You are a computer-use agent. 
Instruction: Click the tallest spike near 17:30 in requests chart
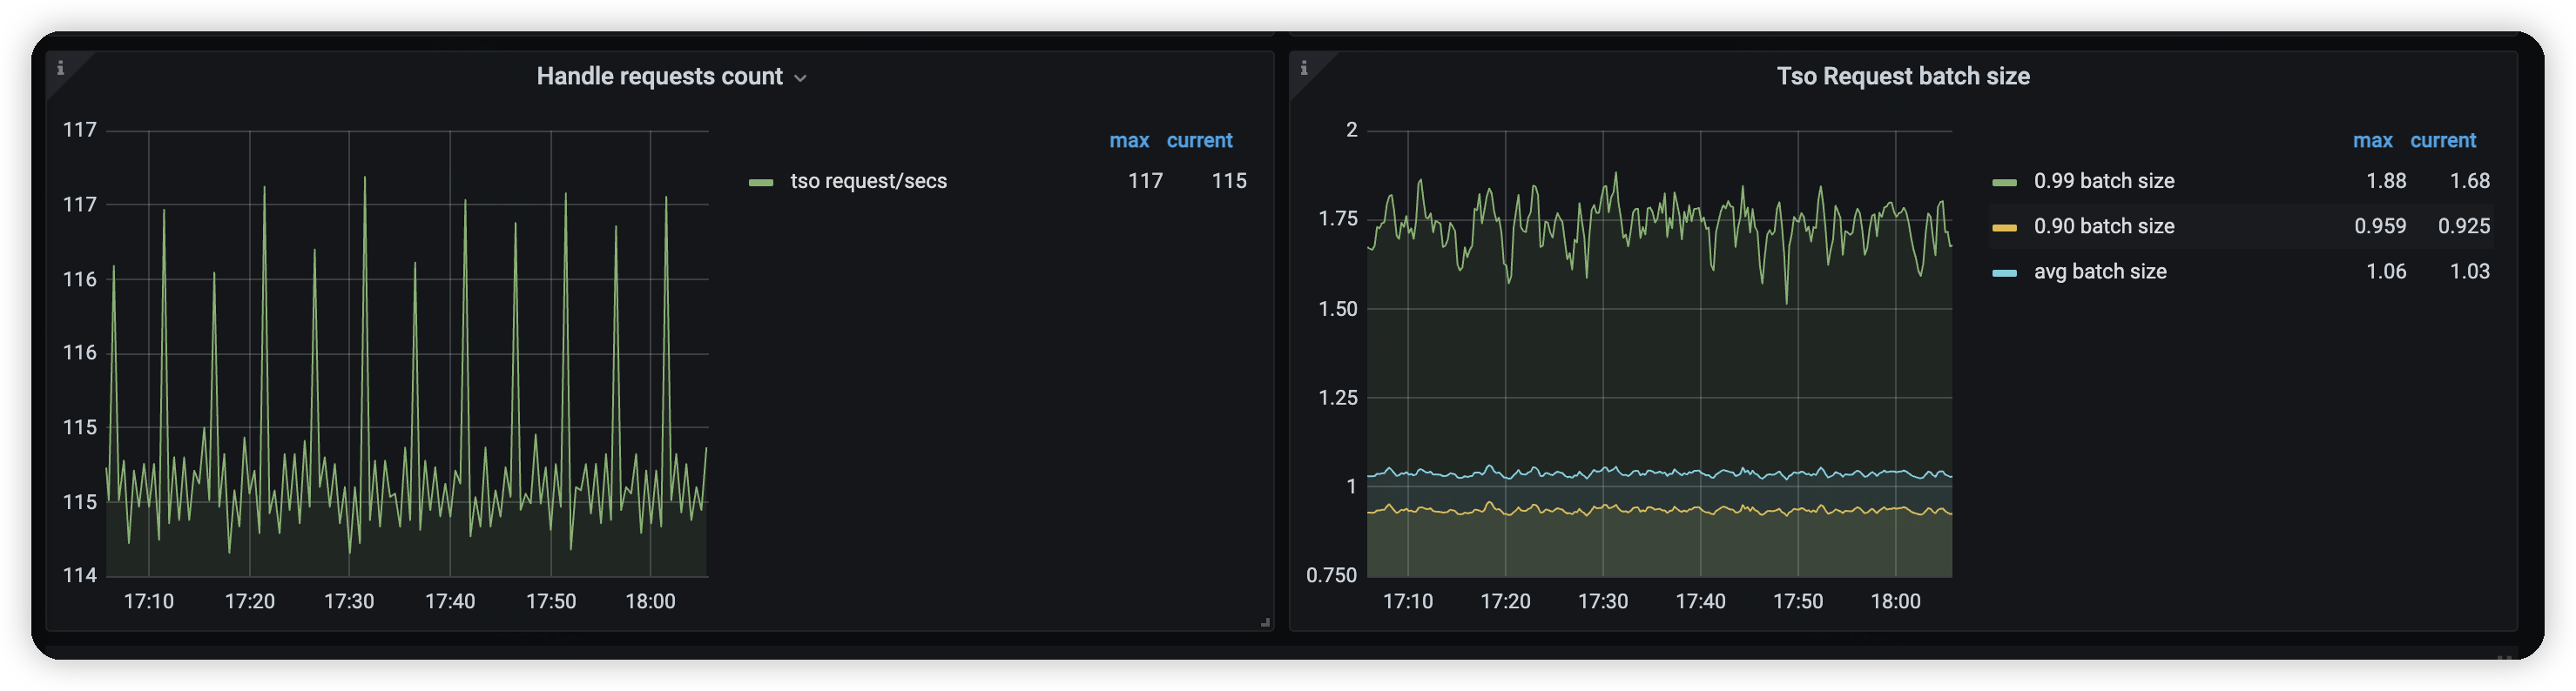pos(365,179)
